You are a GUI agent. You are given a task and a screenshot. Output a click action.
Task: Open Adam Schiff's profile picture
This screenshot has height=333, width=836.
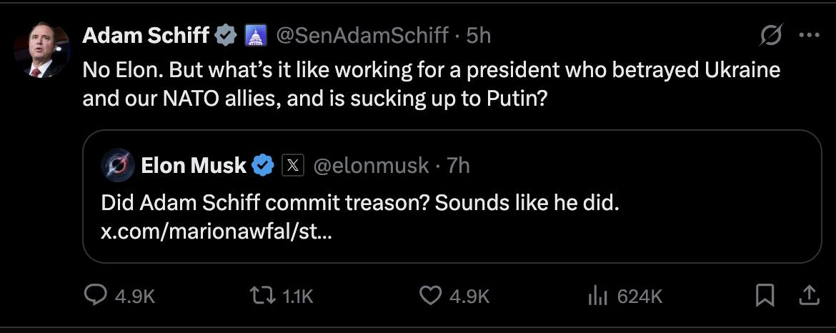(x=41, y=50)
